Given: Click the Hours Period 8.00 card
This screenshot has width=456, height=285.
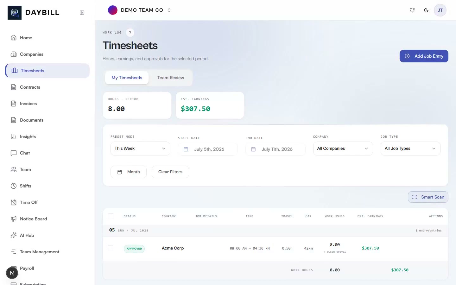Looking at the screenshot, I should pos(137,105).
